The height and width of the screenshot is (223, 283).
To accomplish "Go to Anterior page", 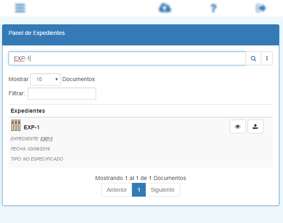I will 117,190.
